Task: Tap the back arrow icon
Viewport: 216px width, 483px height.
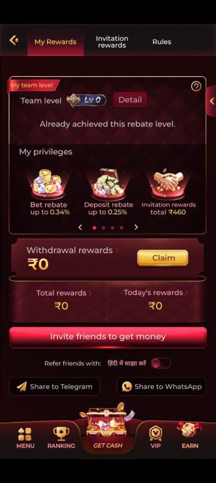Action: point(14,41)
